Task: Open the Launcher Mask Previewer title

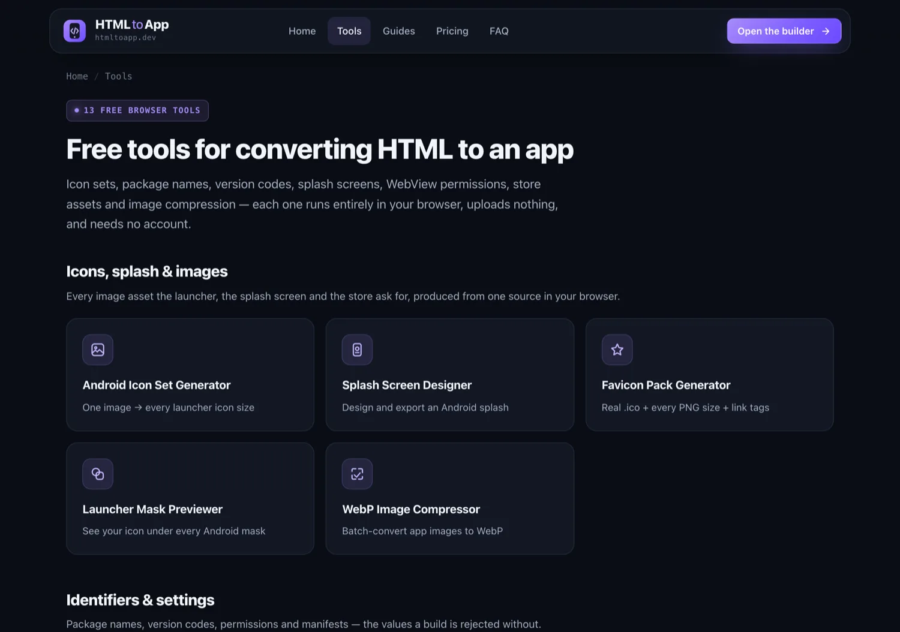Action: coord(152,509)
